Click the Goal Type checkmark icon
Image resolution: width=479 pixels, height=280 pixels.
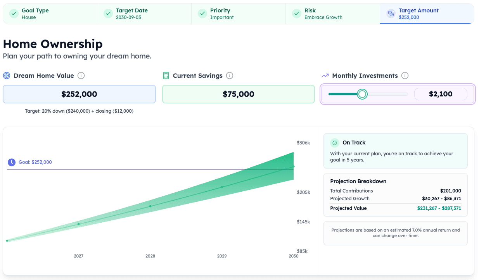(14, 14)
